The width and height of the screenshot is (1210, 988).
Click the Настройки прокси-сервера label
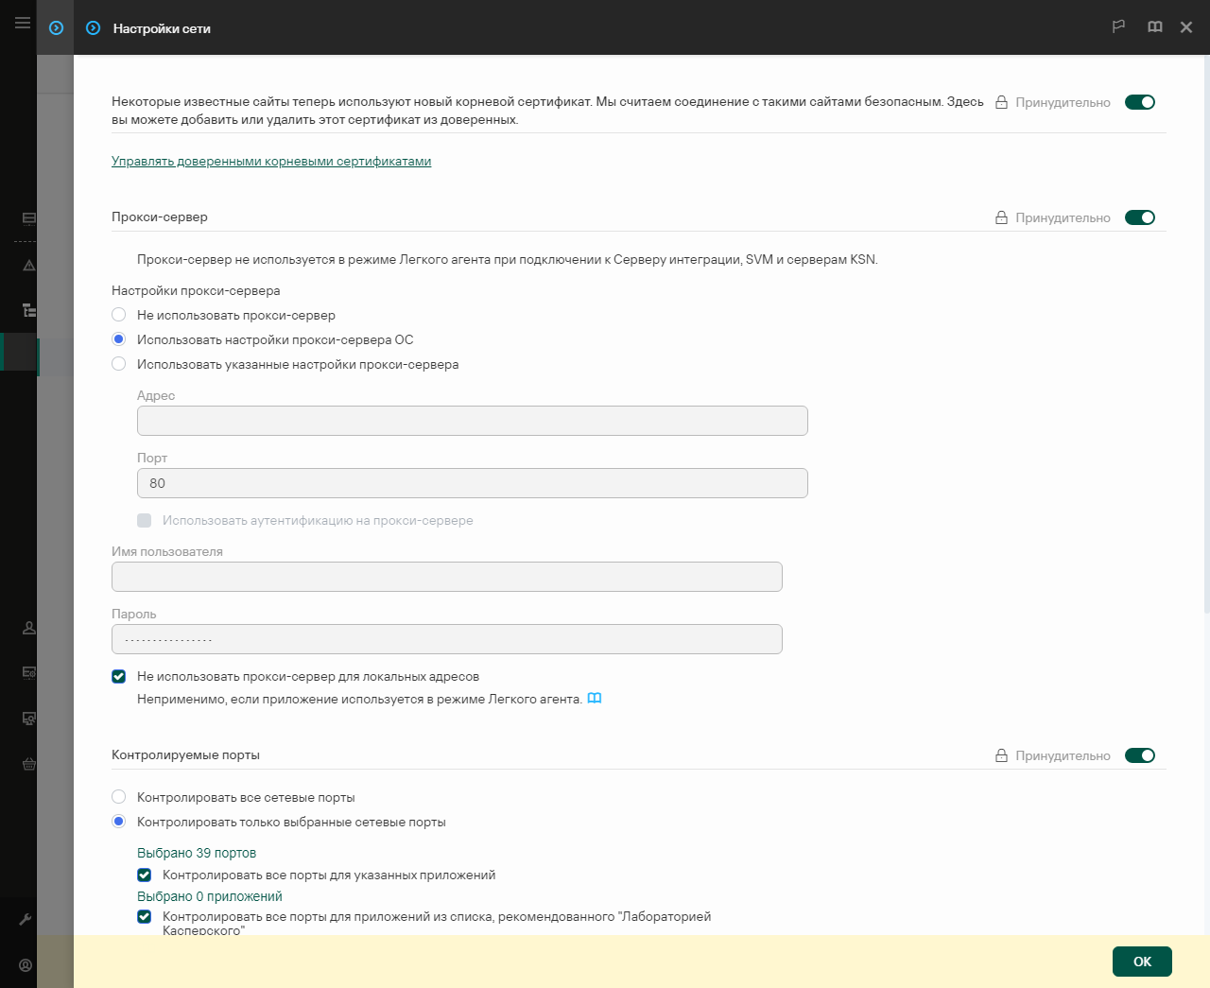(196, 290)
